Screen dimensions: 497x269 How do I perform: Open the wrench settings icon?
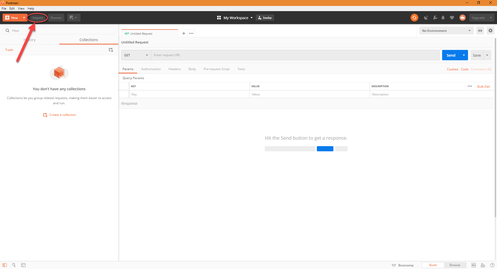[x=435, y=18]
